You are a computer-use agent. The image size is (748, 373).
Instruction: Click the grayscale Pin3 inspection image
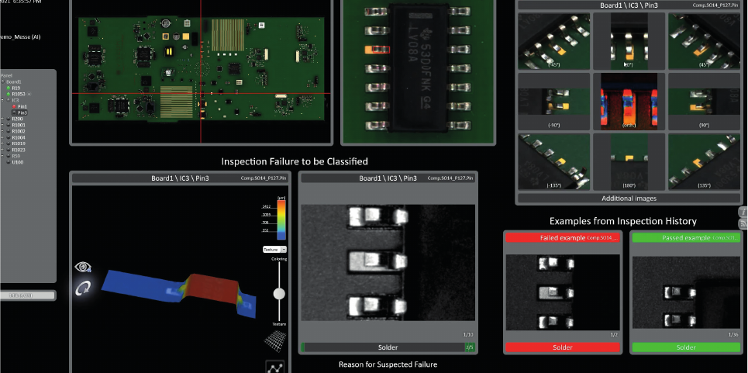[388, 263]
